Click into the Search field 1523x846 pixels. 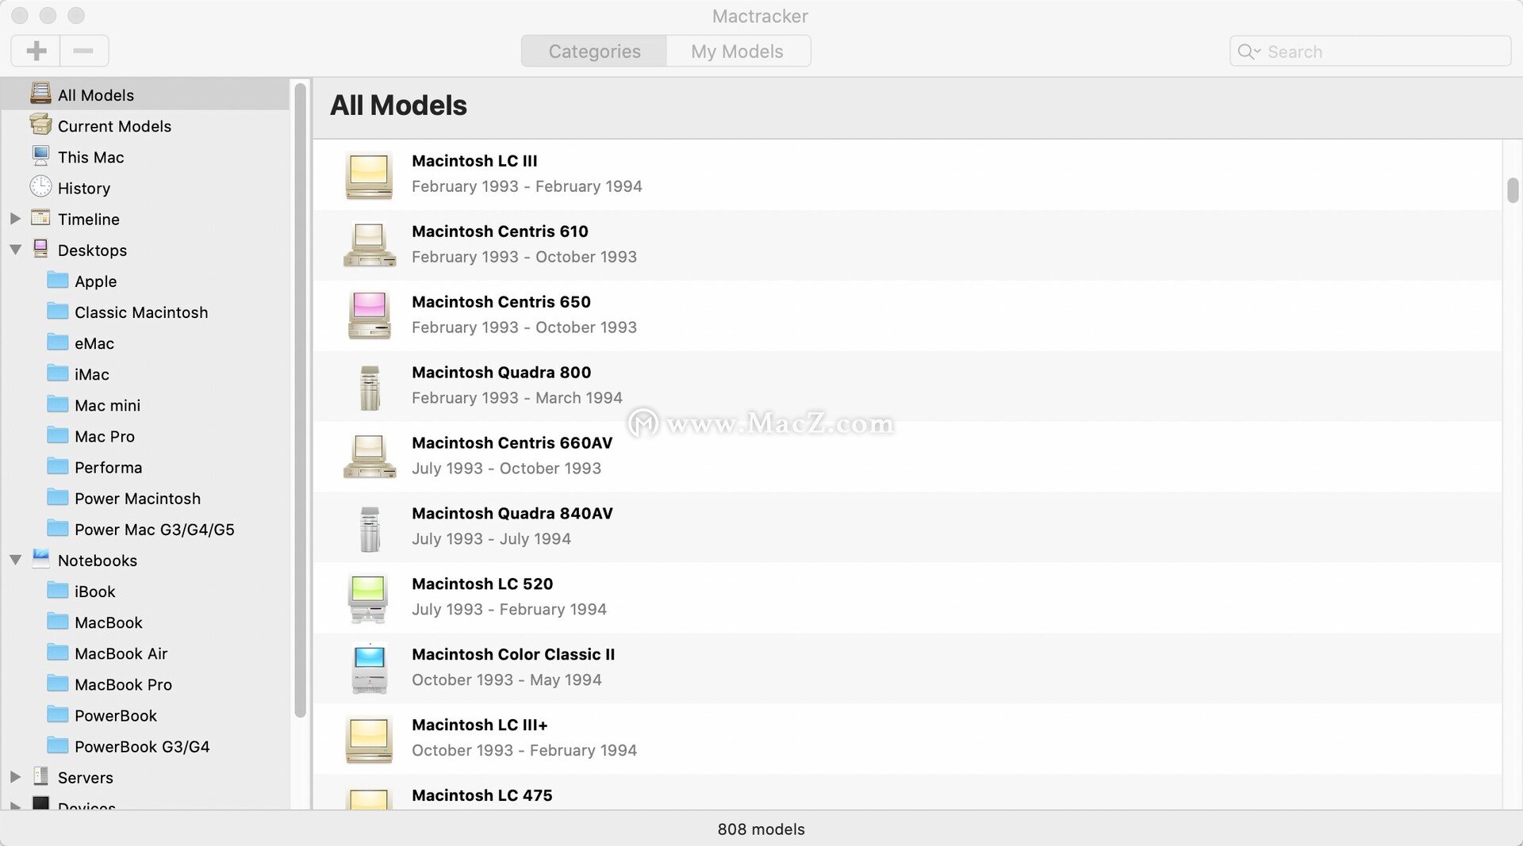click(x=1370, y=52)
